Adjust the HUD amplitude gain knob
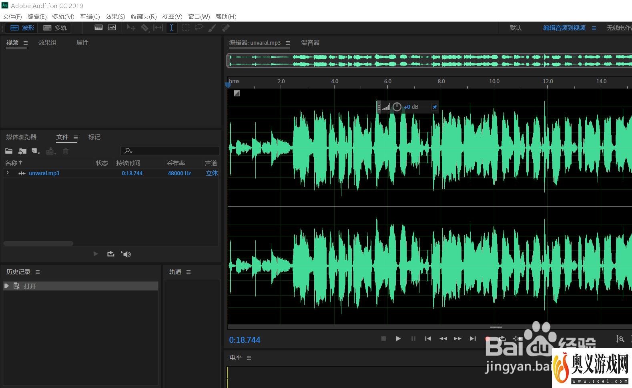Image resolution: width=632 pixels, height=388 pixels. pyautogui.click(x=397, y=107)
